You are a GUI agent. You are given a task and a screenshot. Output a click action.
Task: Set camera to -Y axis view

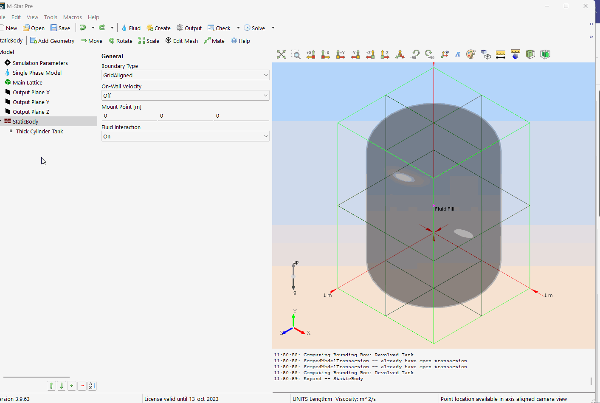click(x=355, y=54)
